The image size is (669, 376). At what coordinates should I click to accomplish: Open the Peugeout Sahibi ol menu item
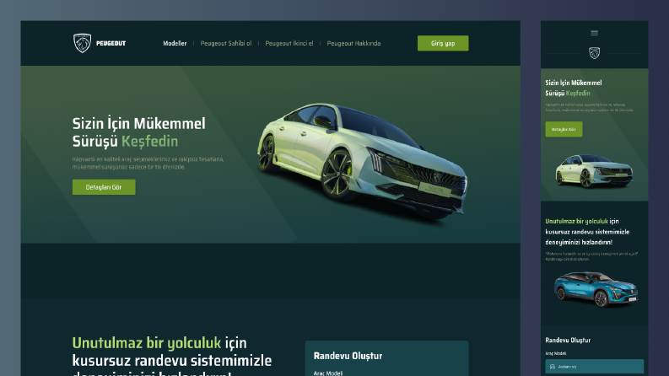click(226, 44)
